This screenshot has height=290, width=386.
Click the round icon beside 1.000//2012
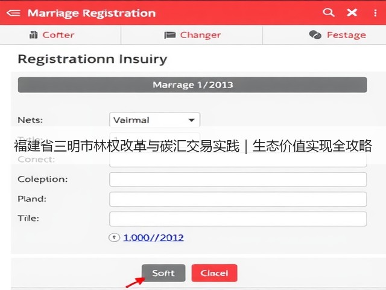pyautogui.click(x=114, y=237)
